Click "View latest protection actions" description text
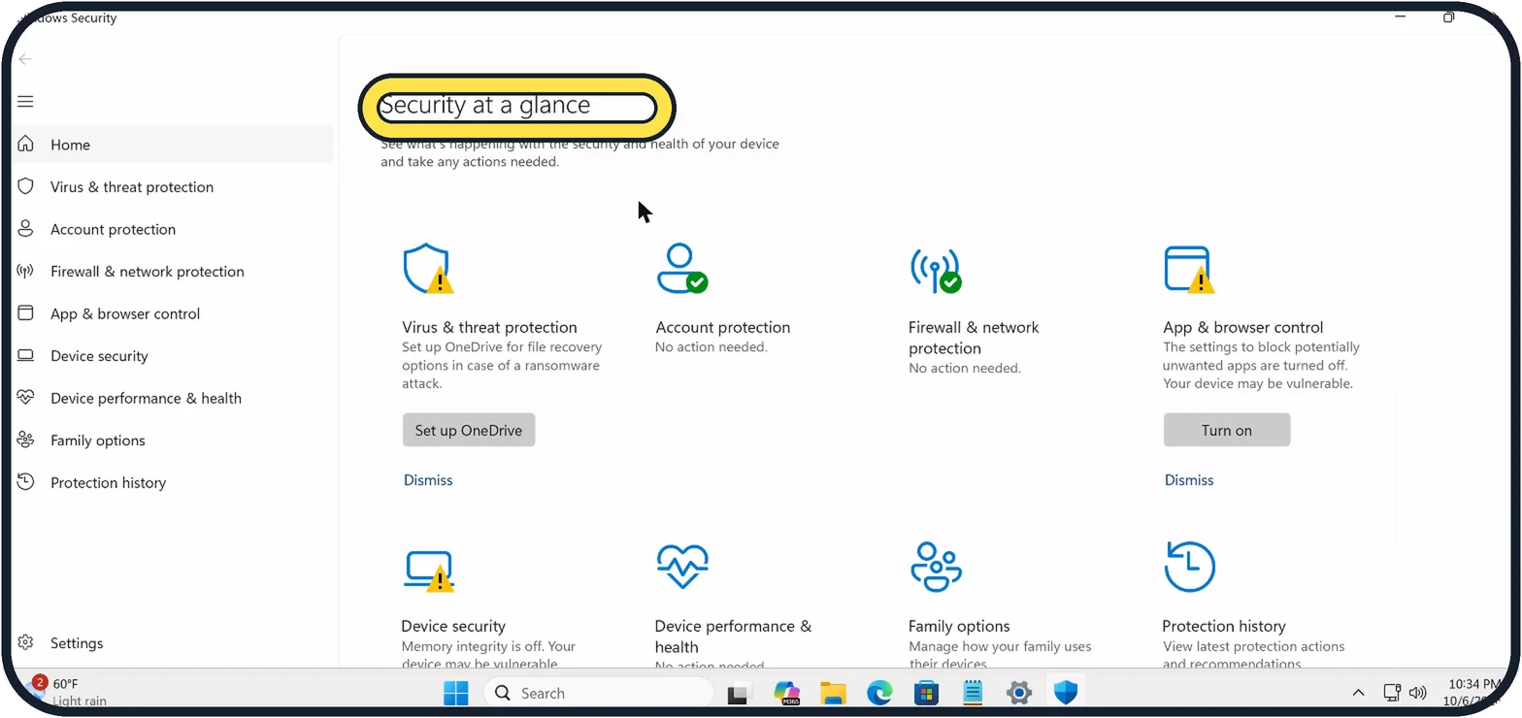 (1253, 656)
